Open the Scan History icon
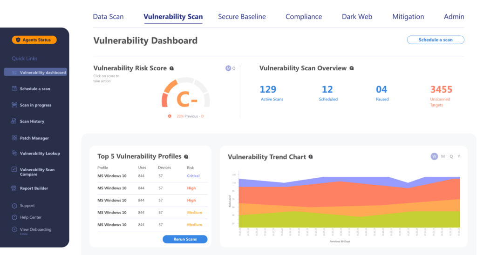This screenshot has width=477, height=255. coord(14,121)
